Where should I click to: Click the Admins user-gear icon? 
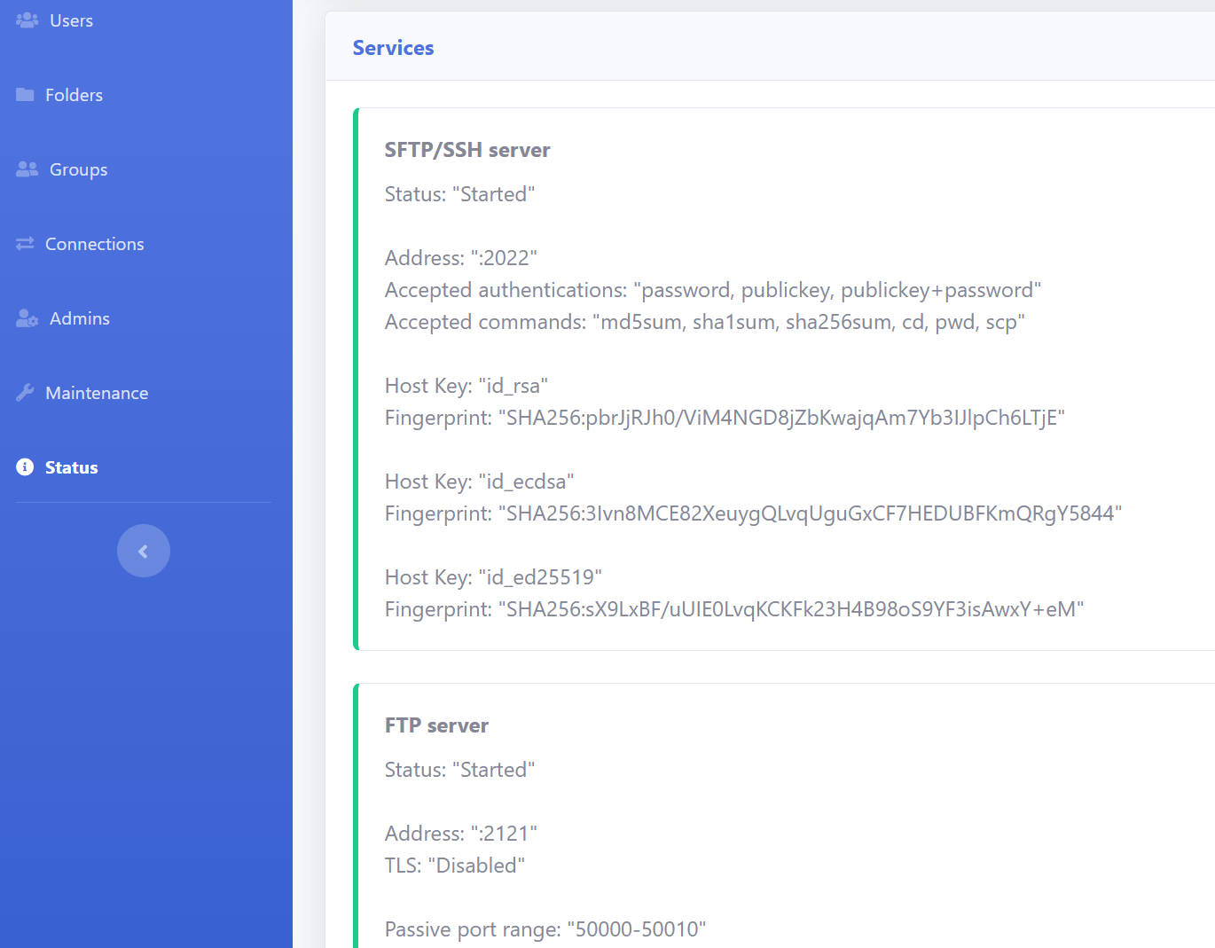click(x=27, y=317)
